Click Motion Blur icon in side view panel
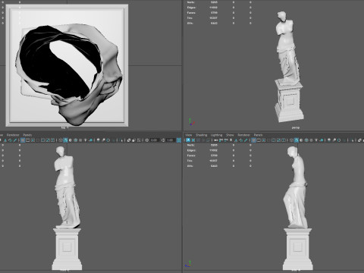The width and height of the screenshot is (364, 273). coord(334,140)
